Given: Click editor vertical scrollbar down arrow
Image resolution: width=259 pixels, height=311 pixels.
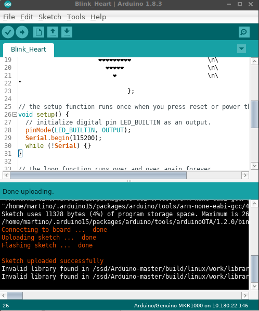Looking at the screenshot, I should click(254, 166).
